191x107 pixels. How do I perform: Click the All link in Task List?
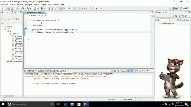178,20
